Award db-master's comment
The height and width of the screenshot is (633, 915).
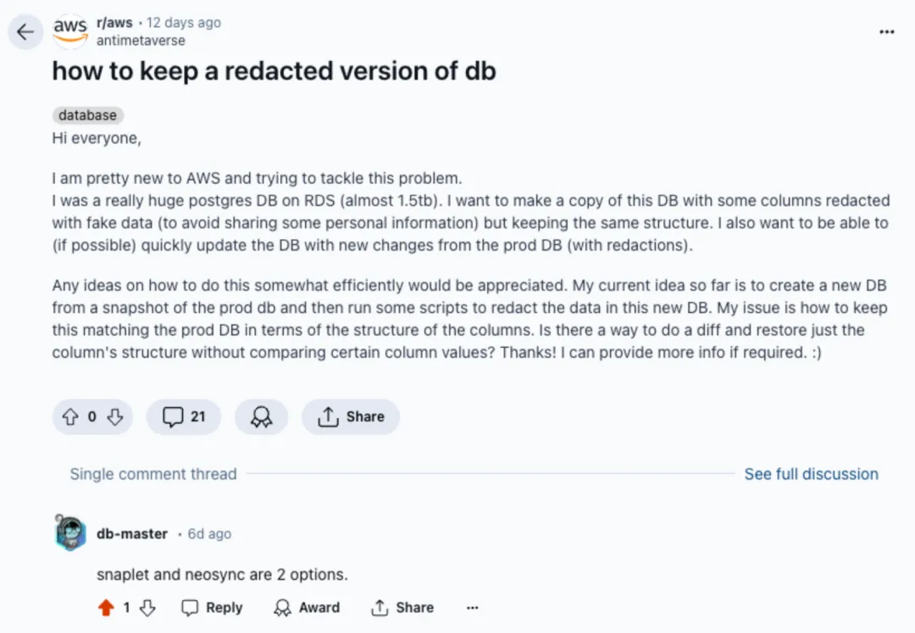pos(307,608)
